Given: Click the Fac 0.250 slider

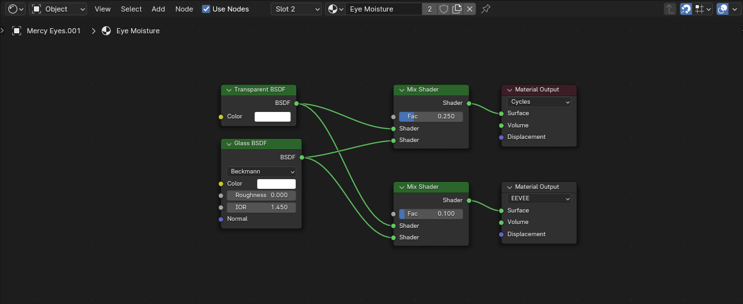Looking at the screenshot, I should (431, 116).
